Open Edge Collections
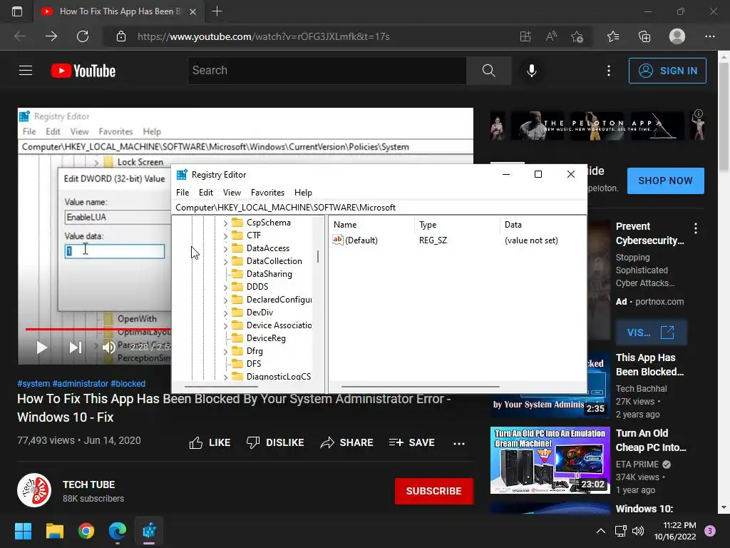 644,36
